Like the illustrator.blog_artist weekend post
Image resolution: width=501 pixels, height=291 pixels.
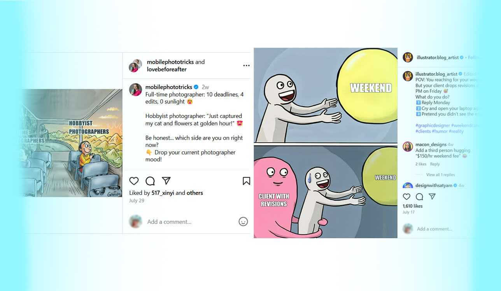click(406, 196)
